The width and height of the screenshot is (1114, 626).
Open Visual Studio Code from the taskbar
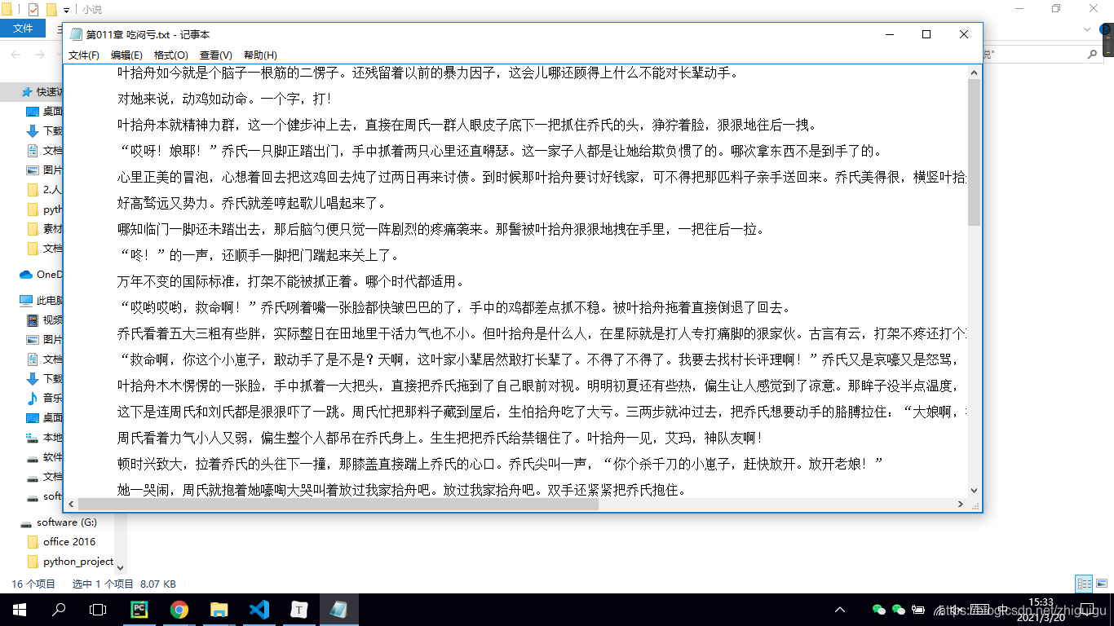click(x=259, y=609)
